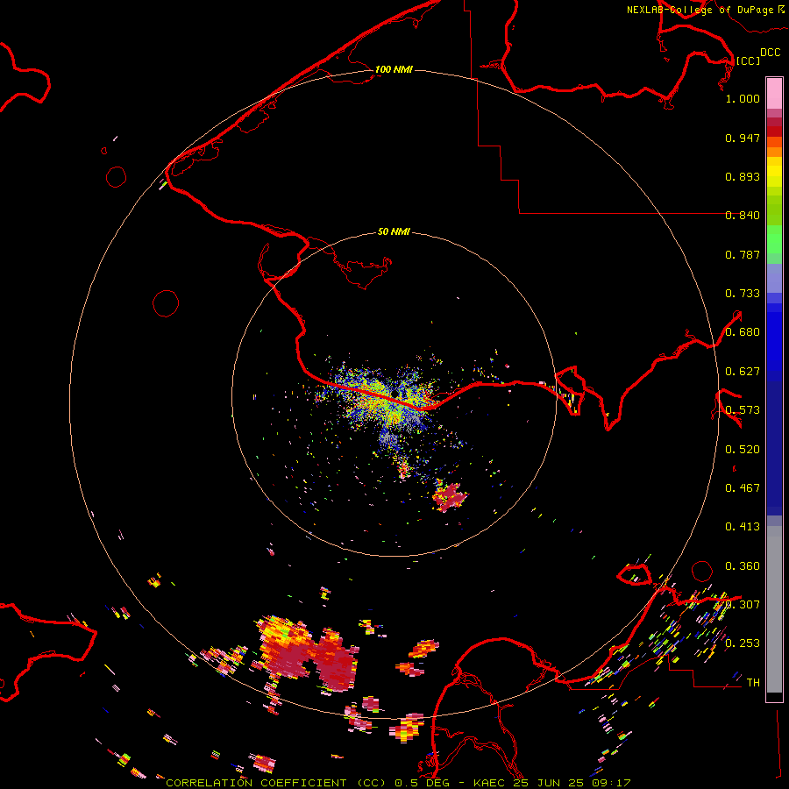Select the 0.627 scale value

click(743, 372)
